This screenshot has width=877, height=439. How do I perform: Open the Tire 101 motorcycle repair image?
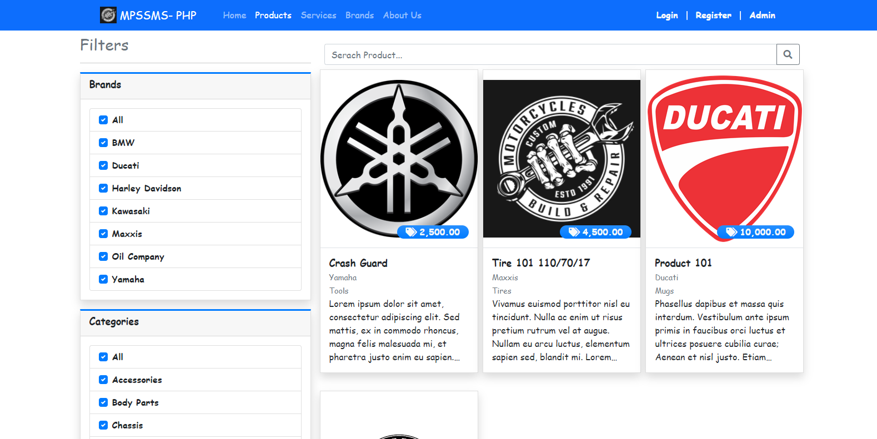(562, 159)
